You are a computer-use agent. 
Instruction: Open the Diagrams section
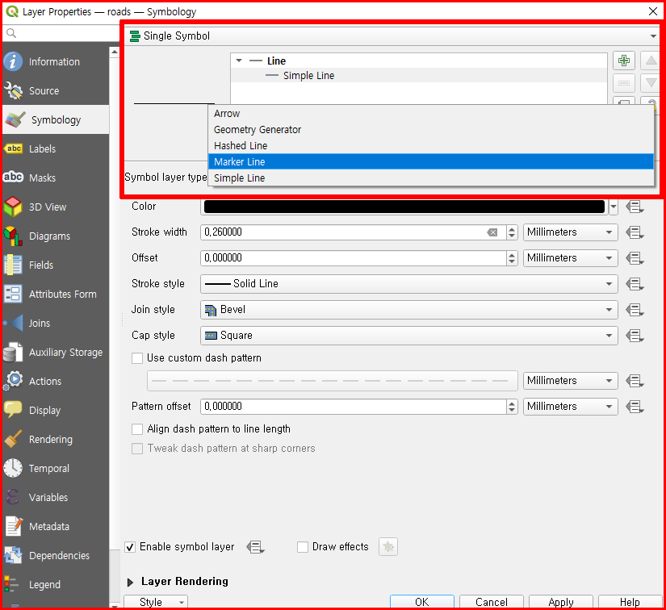pyautogui.click(x=55, y=236)
